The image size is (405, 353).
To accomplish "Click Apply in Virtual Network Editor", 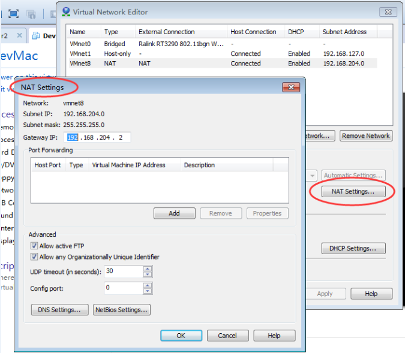I will [x=325, y=294].
